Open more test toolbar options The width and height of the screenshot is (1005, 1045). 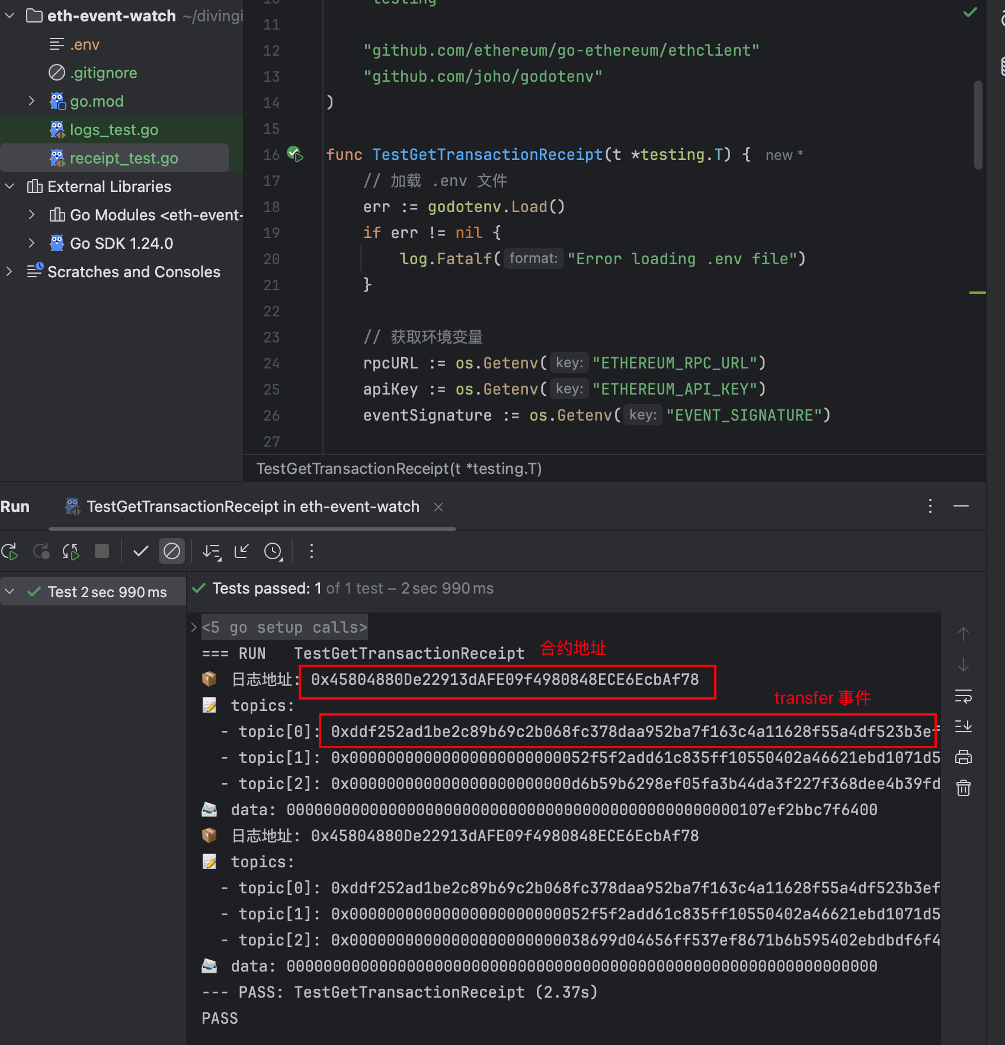tap(312, 552)
